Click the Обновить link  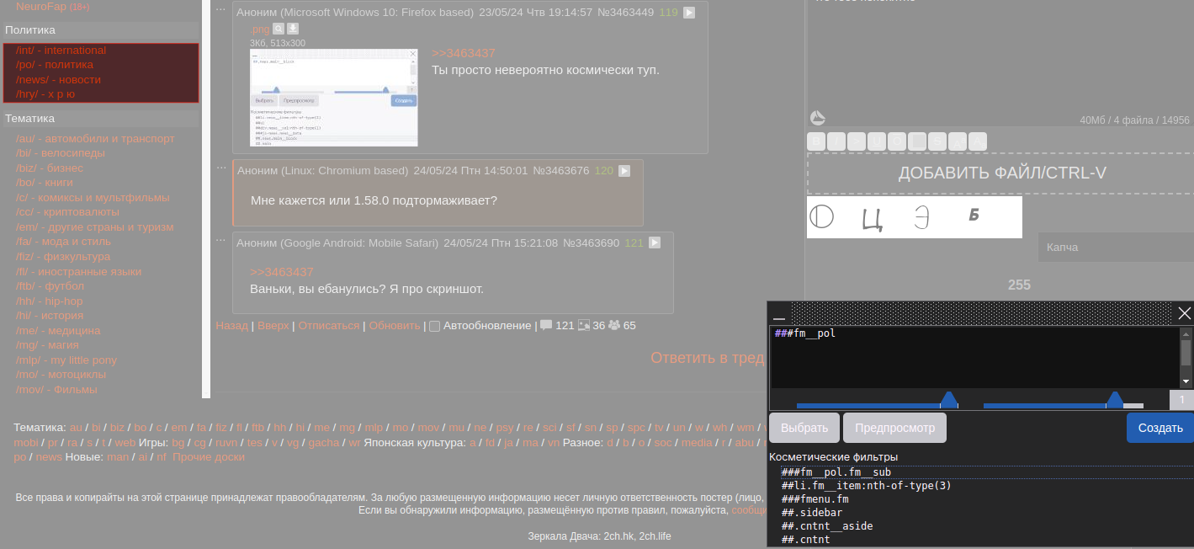(x=394, y=326)
